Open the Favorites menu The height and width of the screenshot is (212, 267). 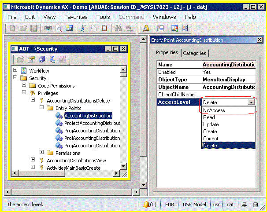click(x=76, y=17)
